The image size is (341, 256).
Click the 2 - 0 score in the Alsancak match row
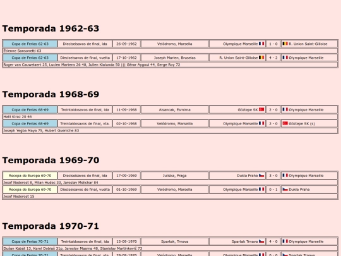273,110
